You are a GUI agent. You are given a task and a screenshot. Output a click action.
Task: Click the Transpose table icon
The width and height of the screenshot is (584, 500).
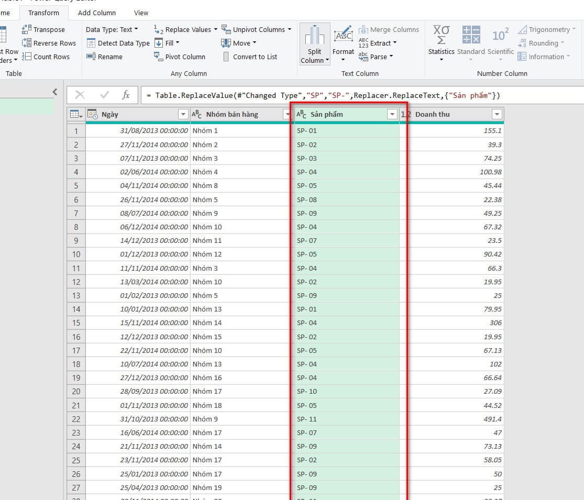point(27,30)
